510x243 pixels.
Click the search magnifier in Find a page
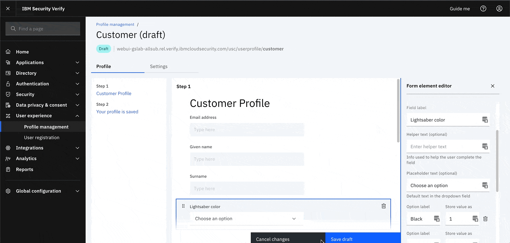click(13, 29)
